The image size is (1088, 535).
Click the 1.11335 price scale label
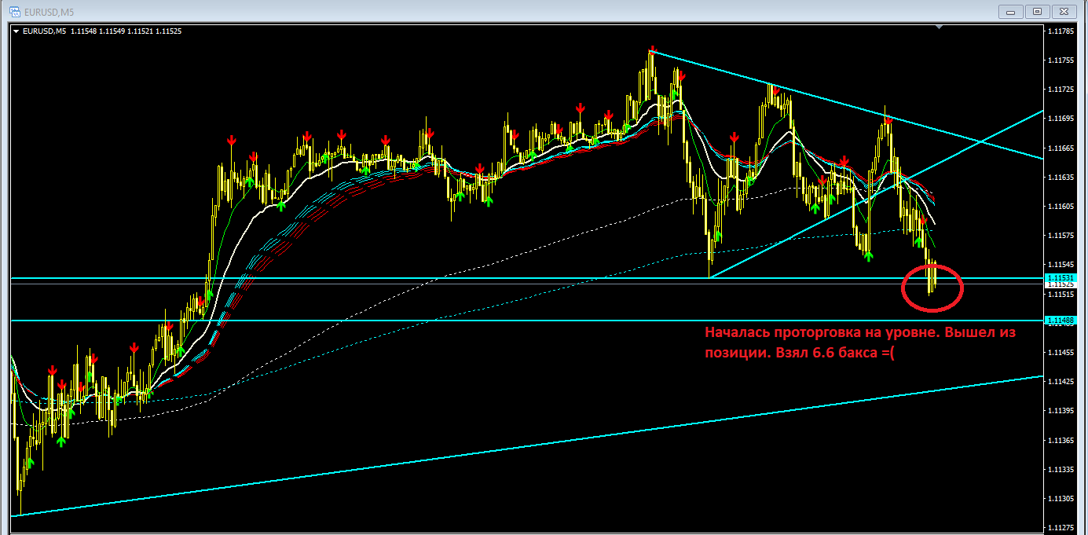[1061, 469]
